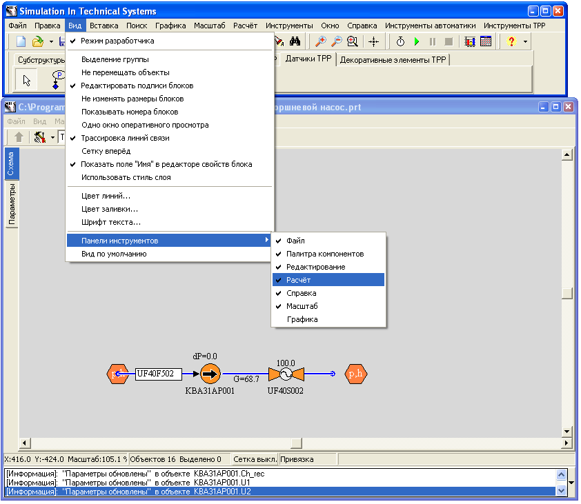This screenshot has width=581, height=504.
Task: Open the 'Инструменты' menu
Action: (x=288, y=26)
